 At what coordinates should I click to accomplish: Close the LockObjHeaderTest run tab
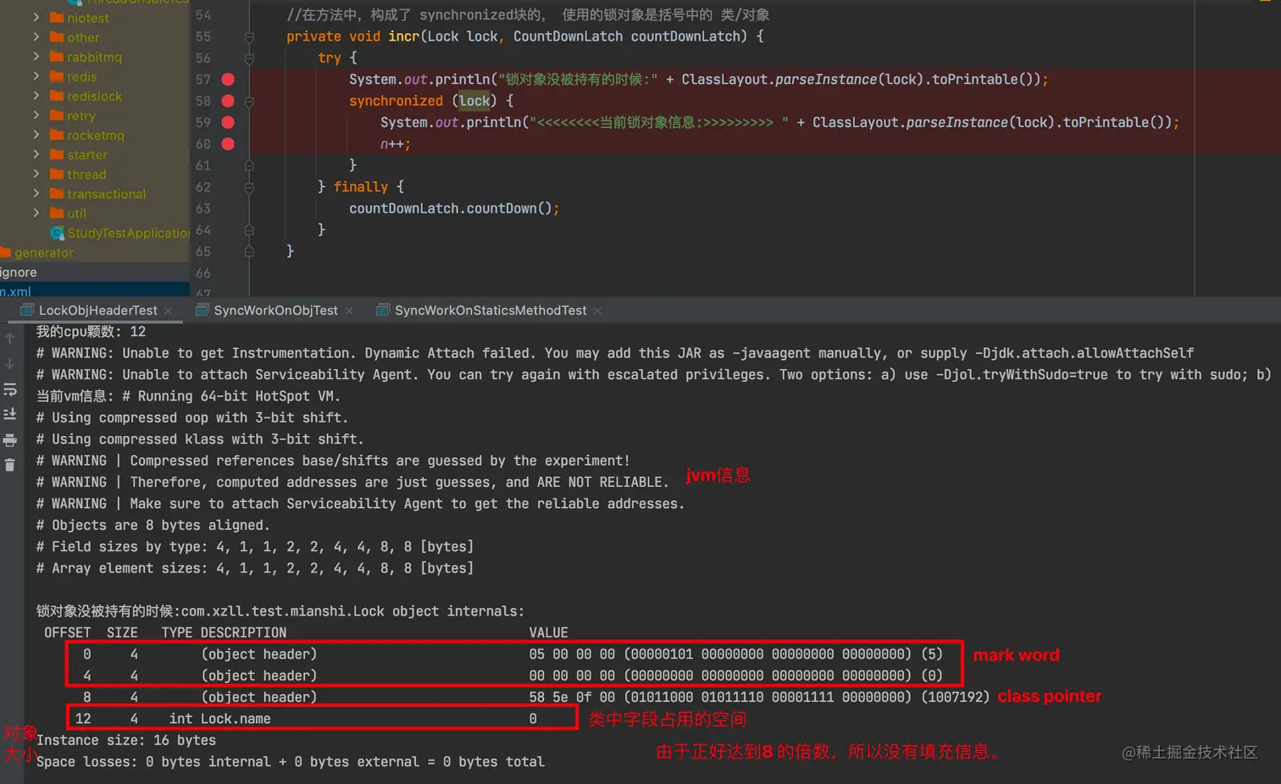(x=168, y=312)
